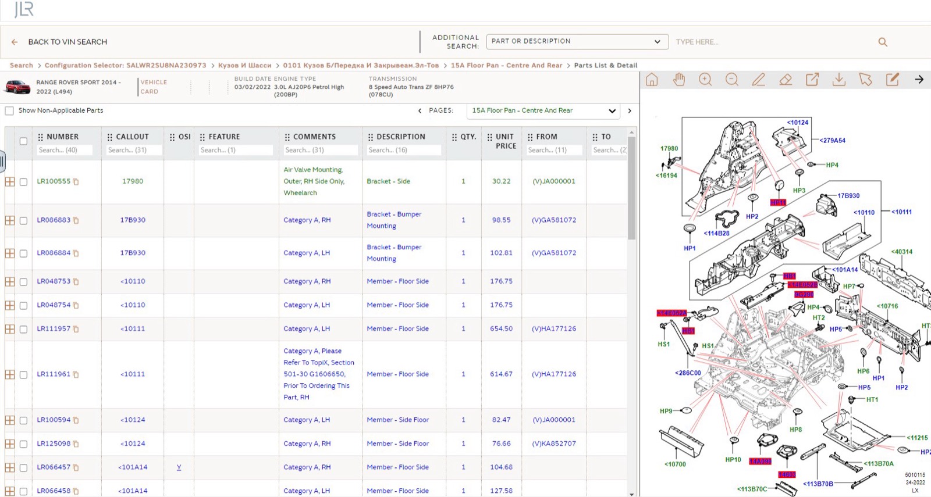Click the Comments column search field

320,150
